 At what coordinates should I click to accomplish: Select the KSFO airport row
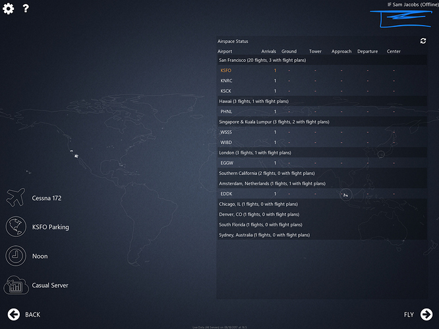point(322,70)
